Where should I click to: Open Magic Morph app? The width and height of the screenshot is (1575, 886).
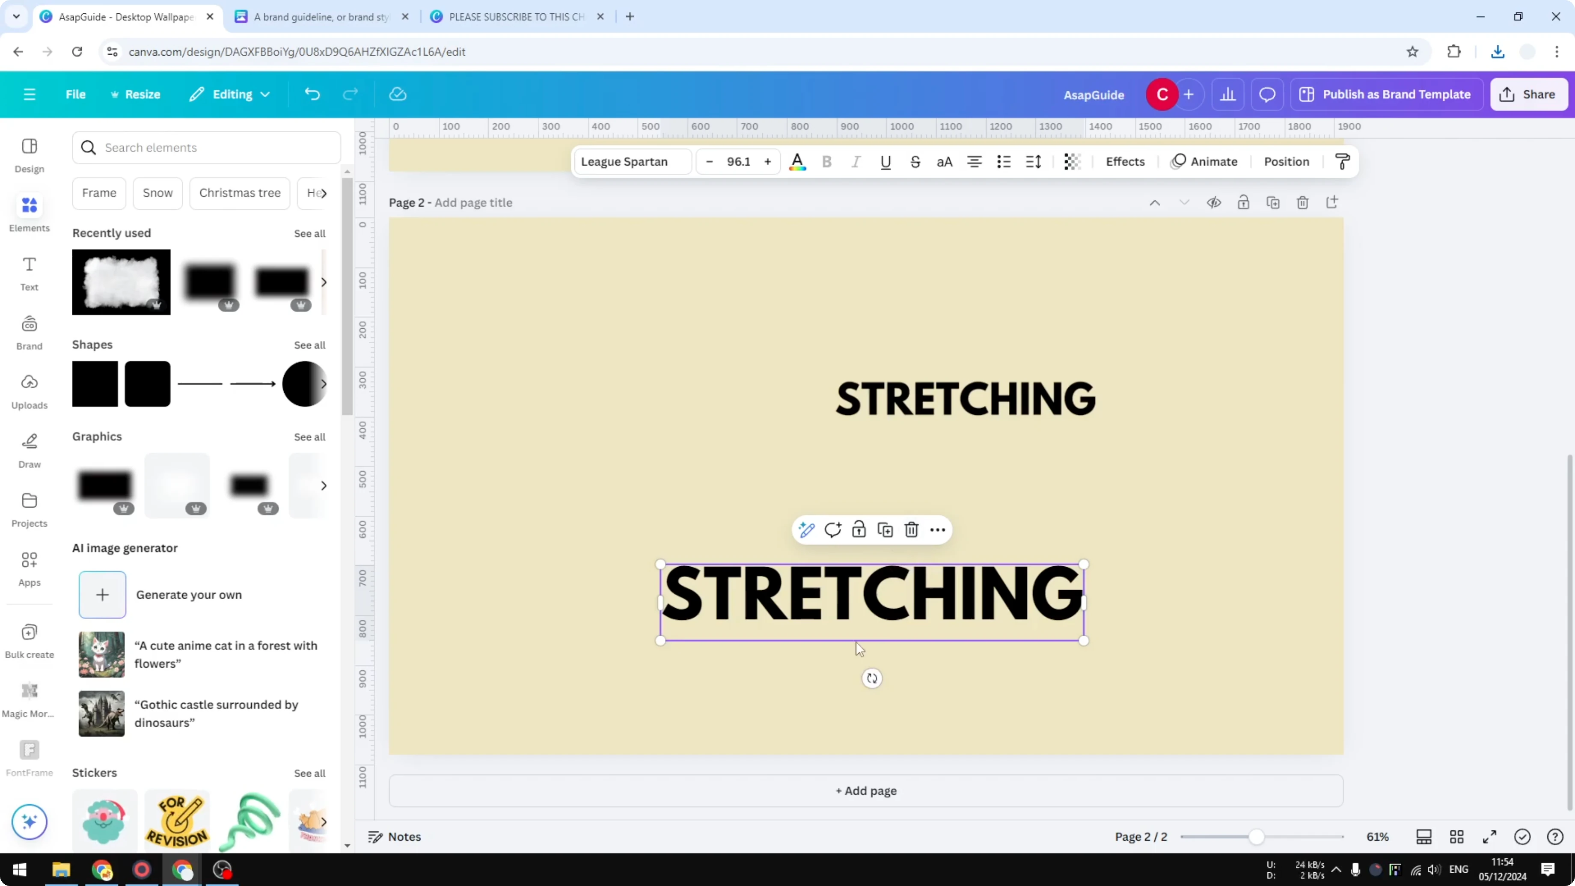click(30, 701)
